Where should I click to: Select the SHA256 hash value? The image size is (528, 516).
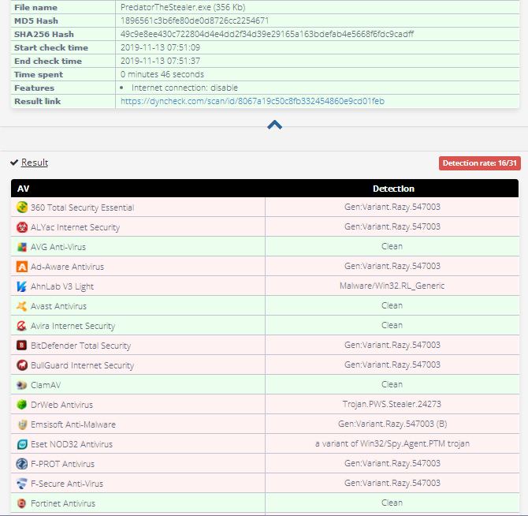coord(267,34)
